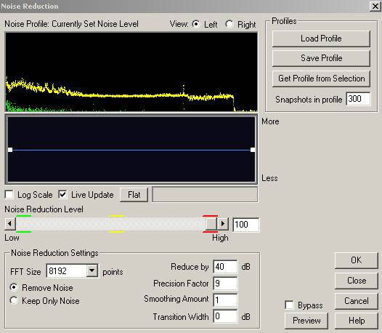The image size is (382, 333).
Task: Click the Reduce by dB input field
Action: pyautogui.click(x=225, y=267)
